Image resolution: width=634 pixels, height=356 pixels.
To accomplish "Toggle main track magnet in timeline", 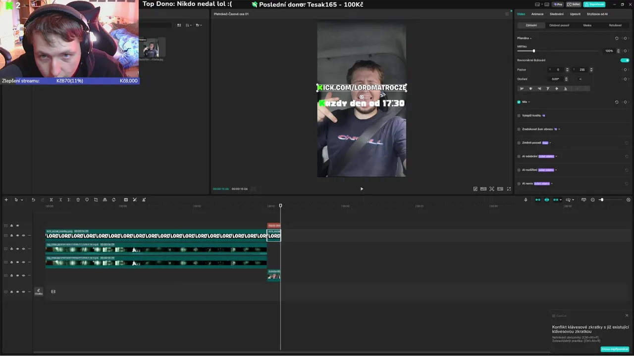I will [x=538, y=200].
